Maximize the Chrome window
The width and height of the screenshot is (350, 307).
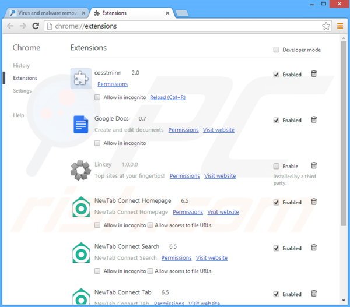pos(324,3)
